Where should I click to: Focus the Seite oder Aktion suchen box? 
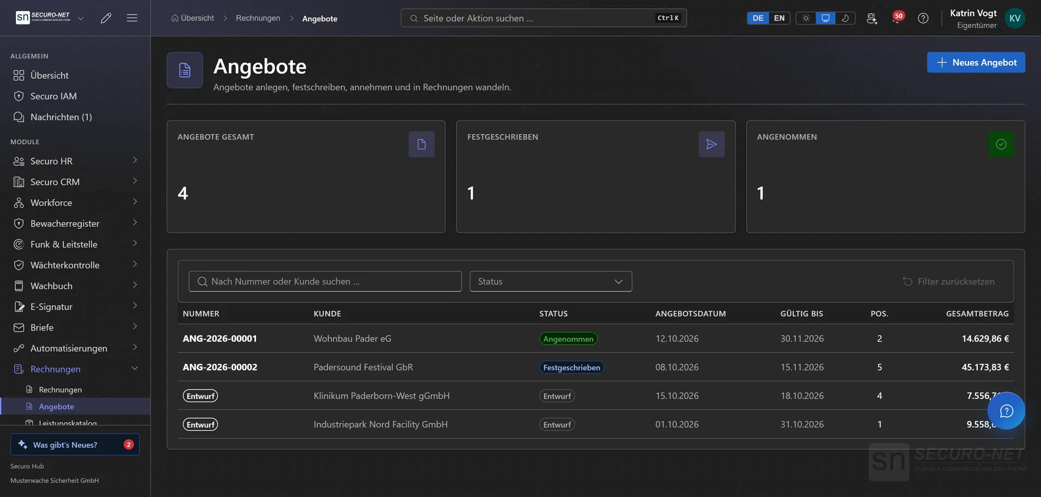point(543,18)
